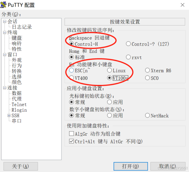Viewport: 189px width, 172px height.
Task: Expand the SSH tree node
Action: tap(9, 116)
